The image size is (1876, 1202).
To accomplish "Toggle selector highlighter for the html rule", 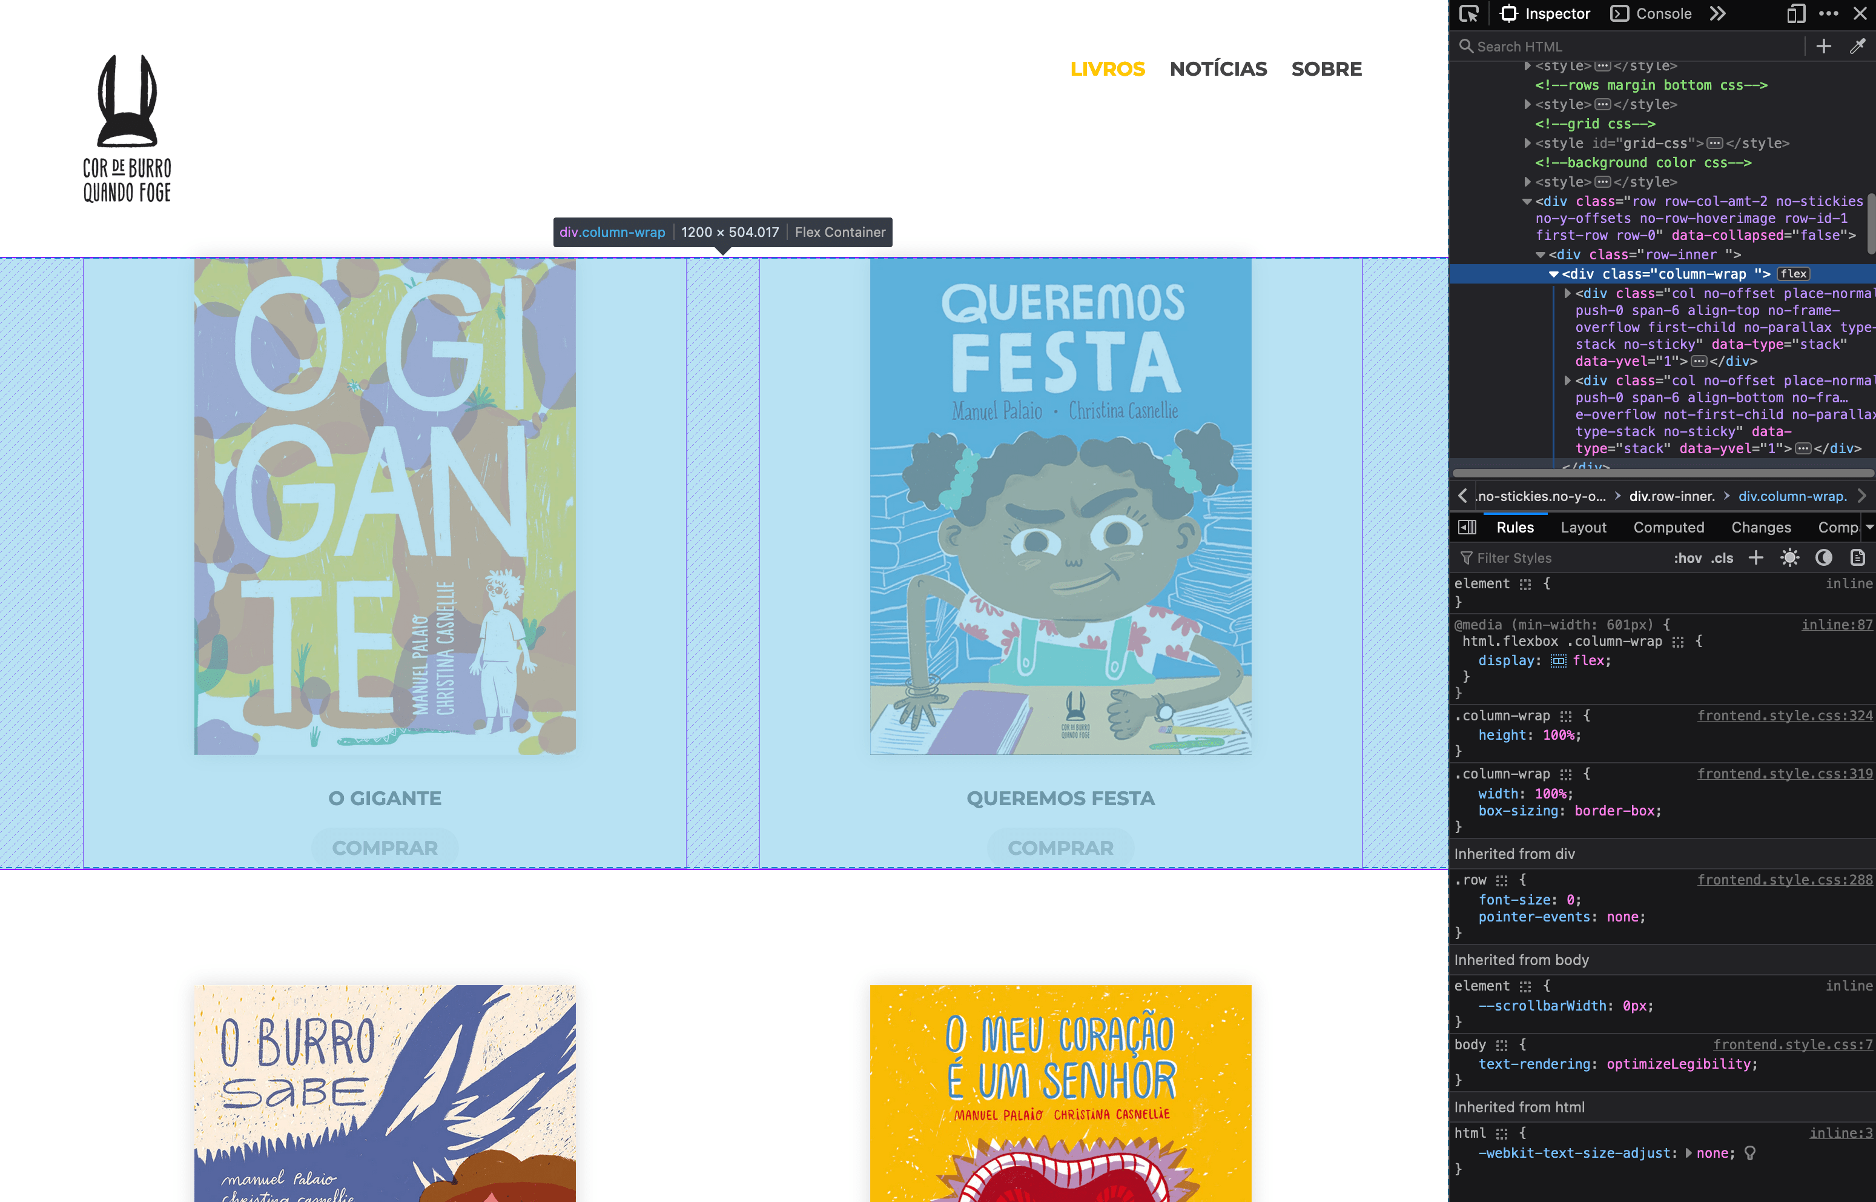I will pos(1502,1134).
